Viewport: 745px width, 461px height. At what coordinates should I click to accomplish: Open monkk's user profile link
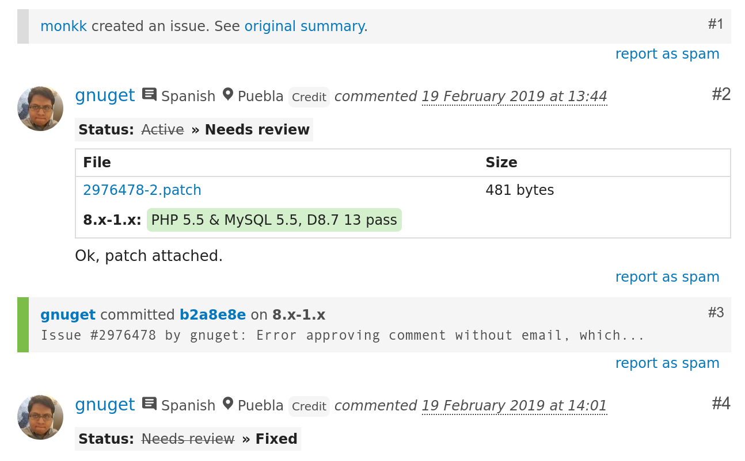63,26
